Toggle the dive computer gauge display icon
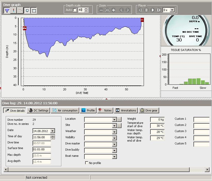 pos(34,11)
